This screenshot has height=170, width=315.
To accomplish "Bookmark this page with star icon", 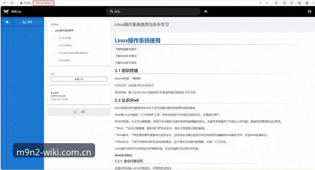I will coord(267,3).
